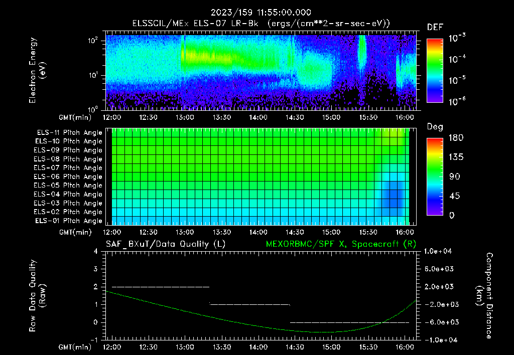Click the ELS-08 Pitch Angle row label
Image resolution: width=514 pixels, height=355 pixels.
pos(68,159)
